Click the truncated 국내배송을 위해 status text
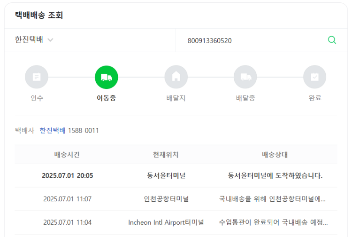Screen dimensions: 352x237 coord(272,199)
